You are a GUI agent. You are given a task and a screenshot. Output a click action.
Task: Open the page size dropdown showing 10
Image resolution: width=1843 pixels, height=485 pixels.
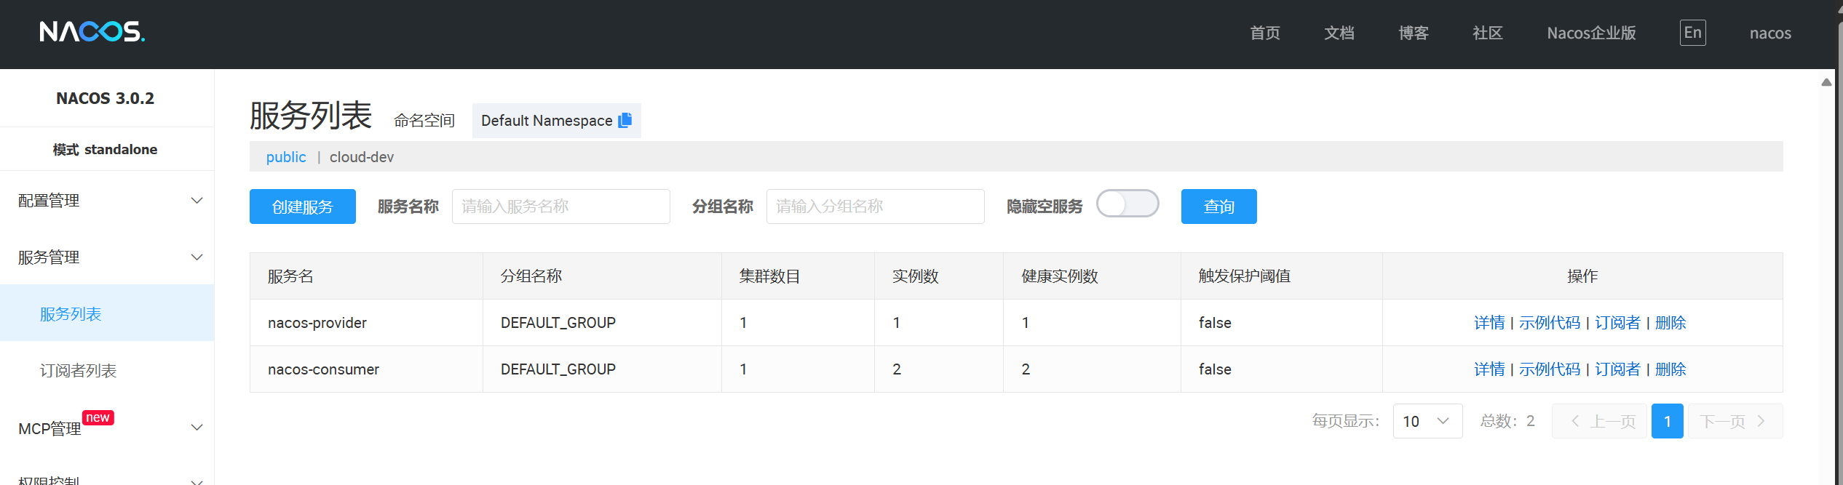click(x=1427, y=421)
